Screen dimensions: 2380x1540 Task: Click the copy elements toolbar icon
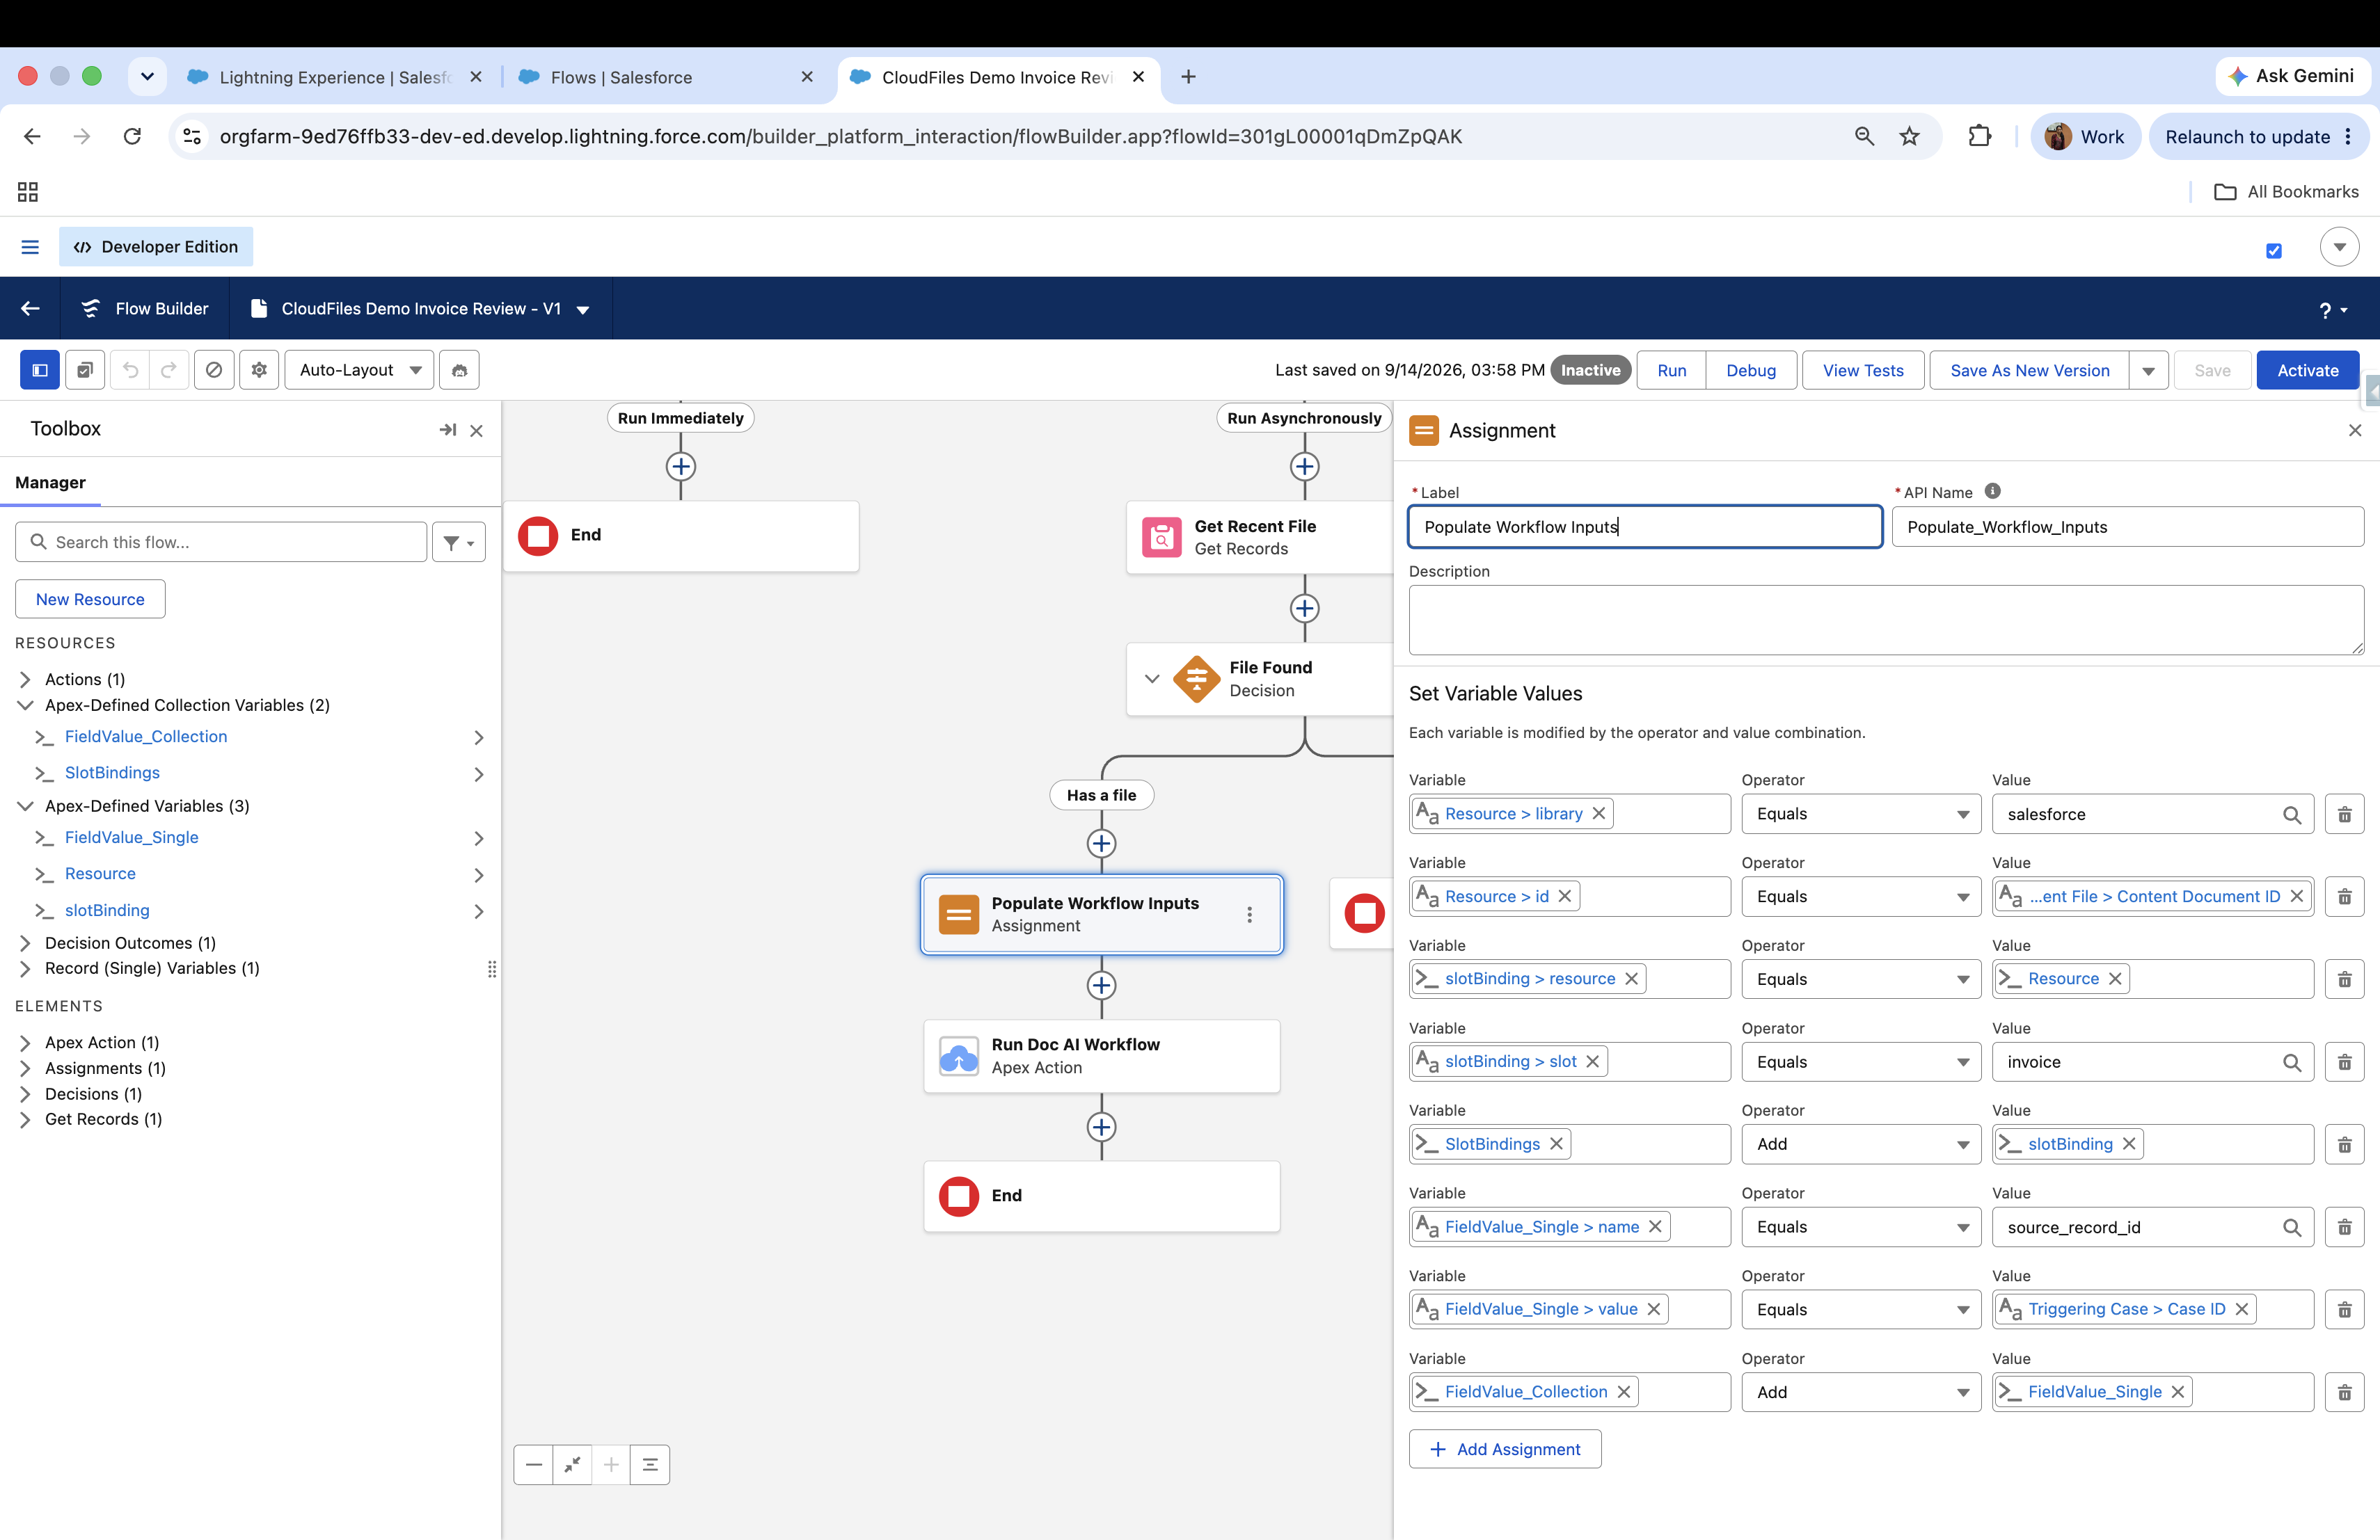[x=85, y=370]
